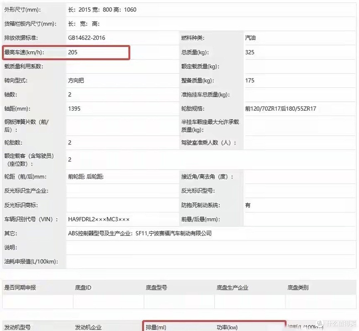Click the 载质量利用系数 label
Viewport: 359px width, 331px height.
click(24, 66)
